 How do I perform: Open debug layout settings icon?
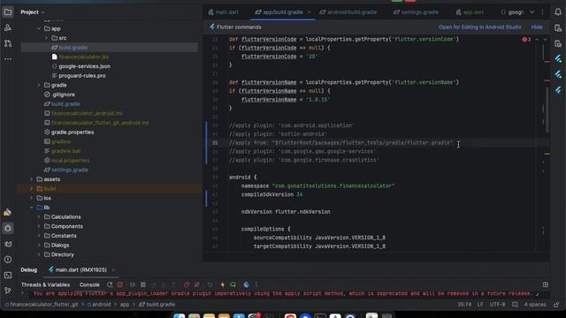546,284
